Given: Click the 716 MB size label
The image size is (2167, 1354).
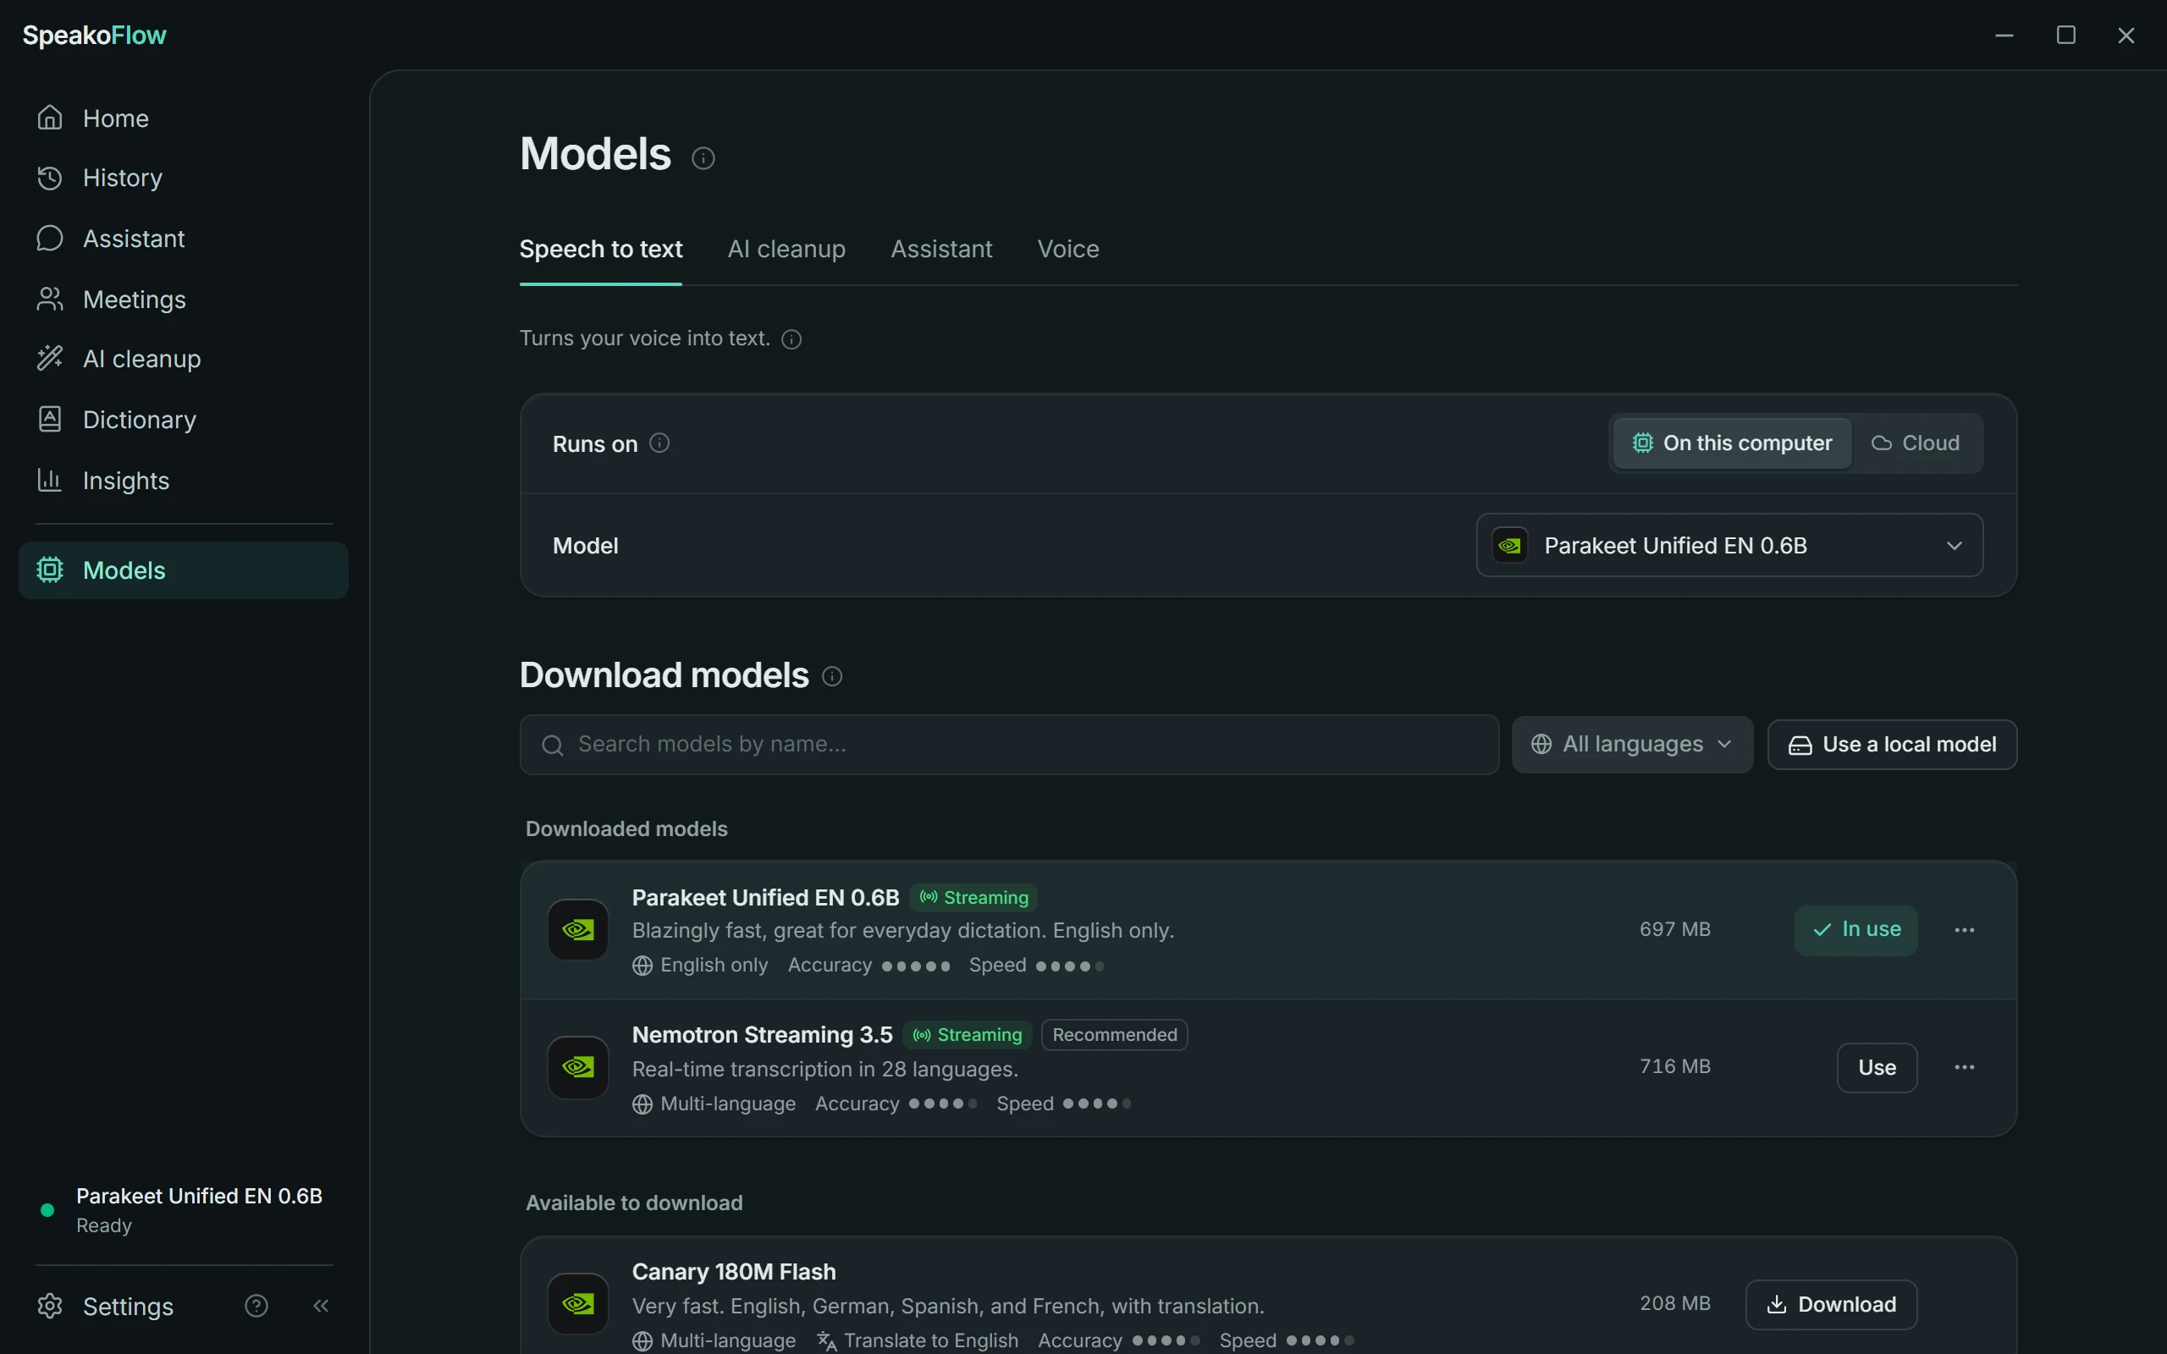Looking at the screenshot, I should pyautogui.click(x=1674, y=1066).
